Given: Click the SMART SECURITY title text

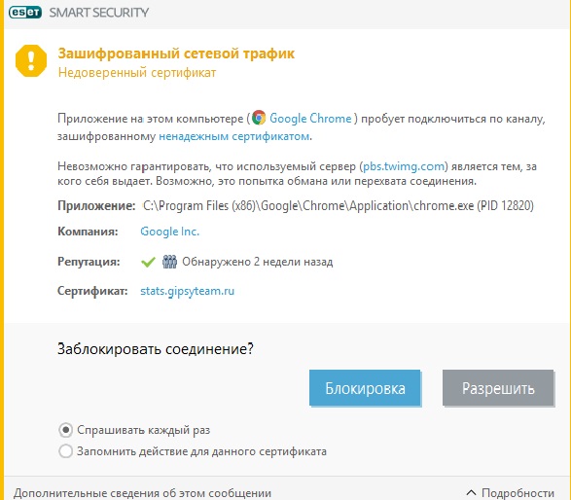Looking at the screenshot, I should coord(99,13).
